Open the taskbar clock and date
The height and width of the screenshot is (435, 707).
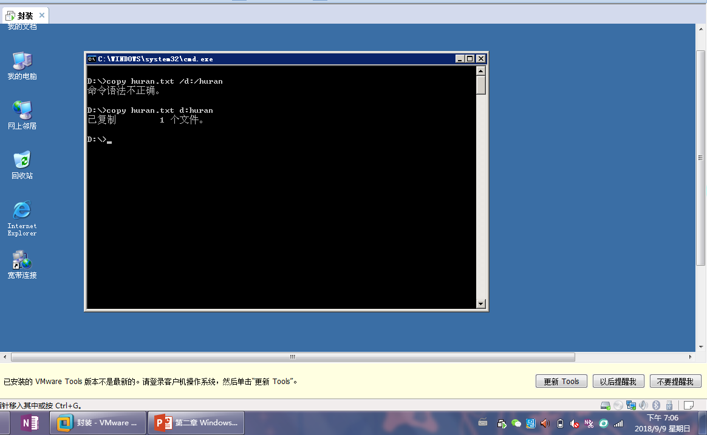tap(663, 423)
